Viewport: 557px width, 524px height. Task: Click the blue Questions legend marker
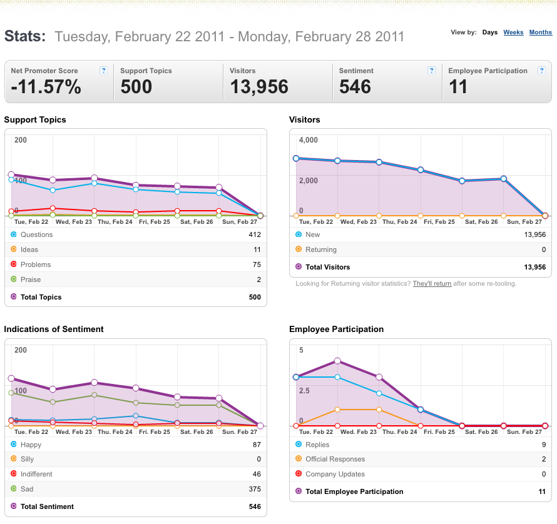tap(14, 234)
